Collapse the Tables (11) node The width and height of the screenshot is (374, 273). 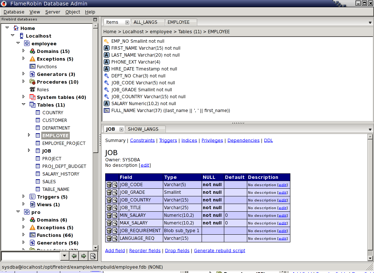[24, 104]
